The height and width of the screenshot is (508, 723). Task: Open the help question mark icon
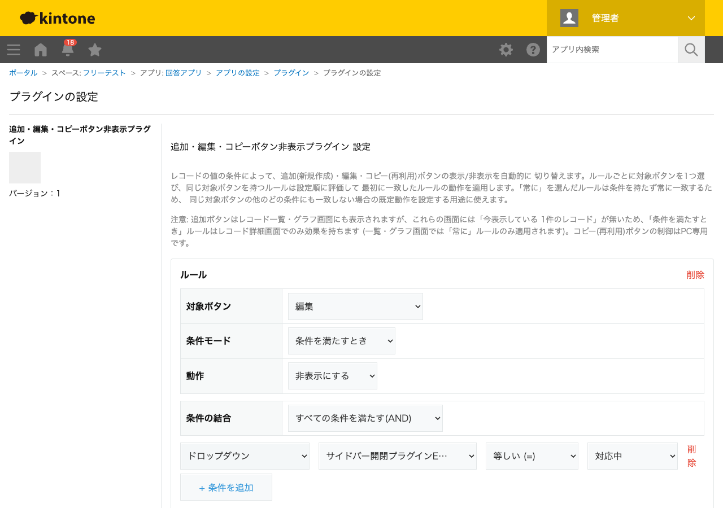pyautogui.click(x=533, y=50)
